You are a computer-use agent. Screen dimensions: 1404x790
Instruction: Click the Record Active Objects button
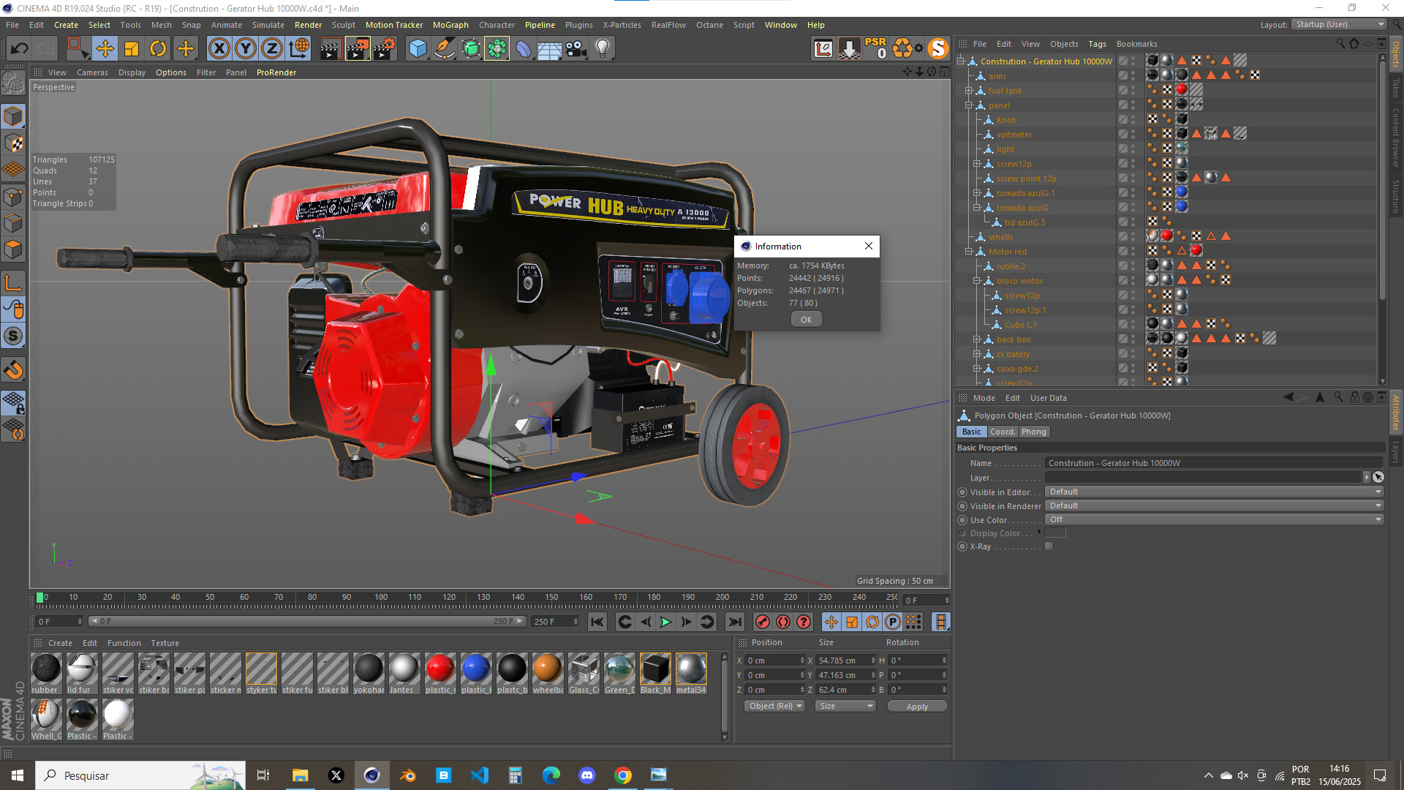[763, 622]
